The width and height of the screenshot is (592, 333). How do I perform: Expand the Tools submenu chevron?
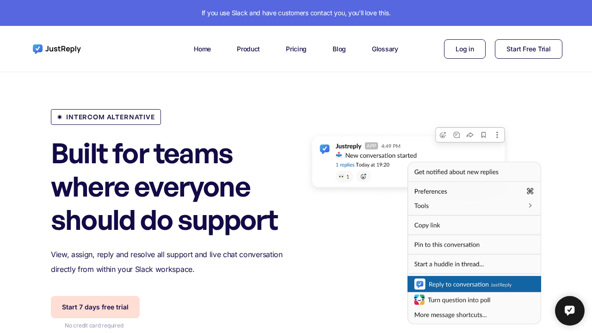(x=530, y=205)
